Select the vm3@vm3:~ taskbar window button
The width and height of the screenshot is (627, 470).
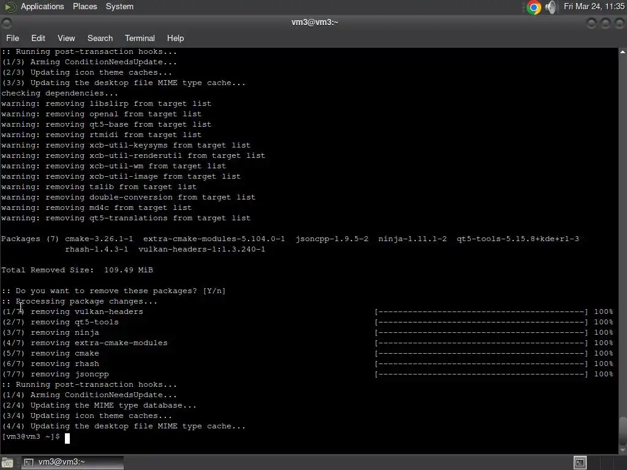[x=72, y=463]
